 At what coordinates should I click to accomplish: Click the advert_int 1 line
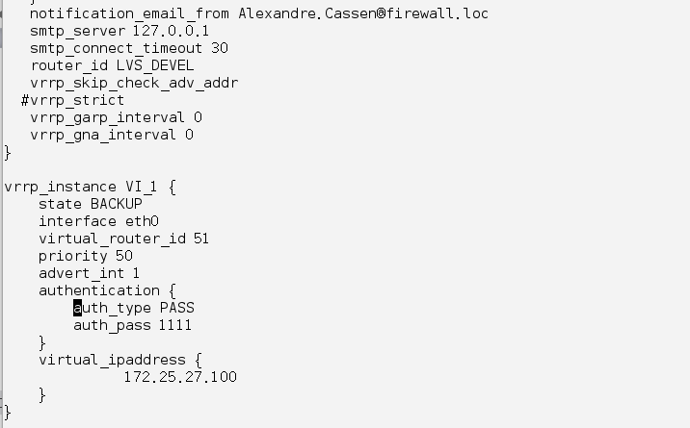[x=90, y=273]
